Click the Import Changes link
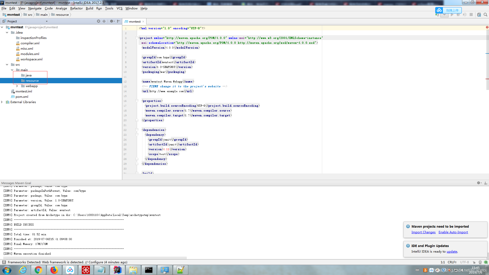Screen dimensions: 489x275 pyautogui.click(x=423, y=232)
